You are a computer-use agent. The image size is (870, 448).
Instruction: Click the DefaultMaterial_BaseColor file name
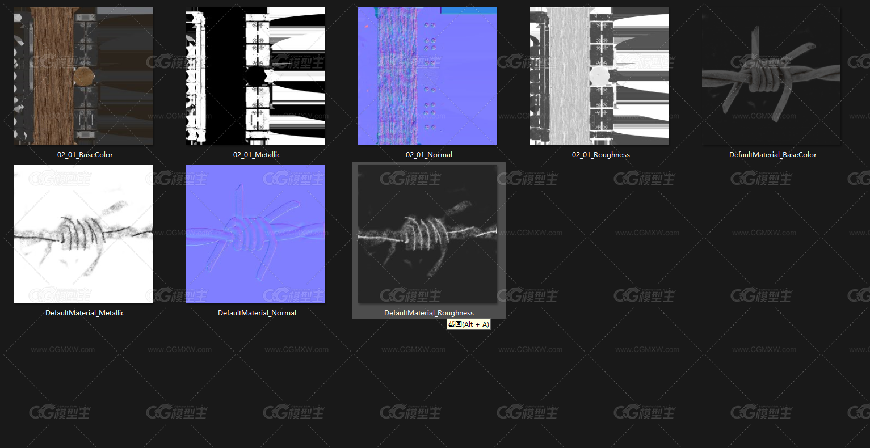[773, 155]
